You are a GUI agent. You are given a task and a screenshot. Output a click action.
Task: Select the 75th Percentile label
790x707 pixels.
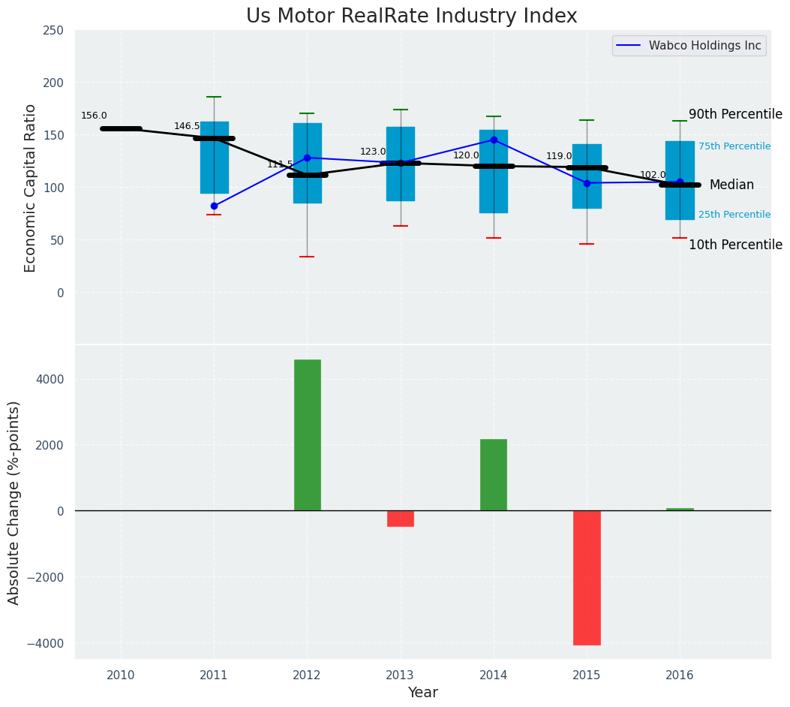(x=734, y=146)
